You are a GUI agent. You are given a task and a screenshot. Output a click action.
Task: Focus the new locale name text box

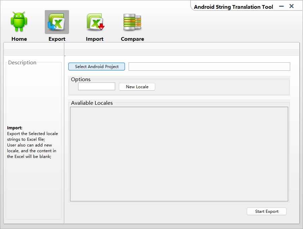point(97,87)
